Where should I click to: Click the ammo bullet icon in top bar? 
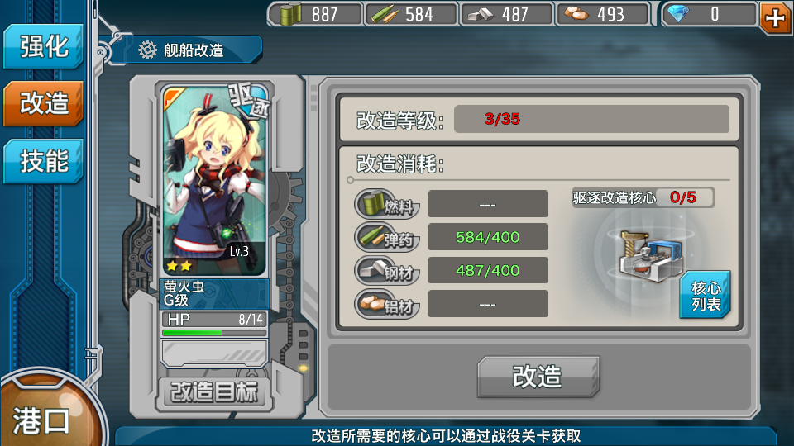[x=385, y=14]
